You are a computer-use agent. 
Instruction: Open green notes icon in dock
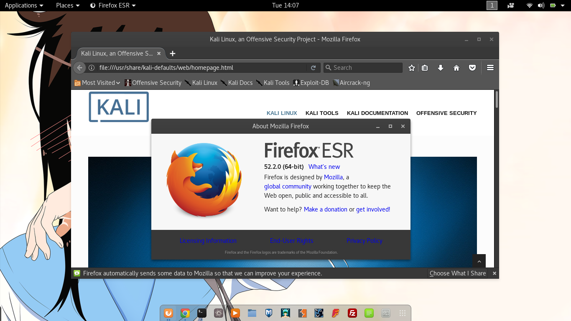coord(369,313)
